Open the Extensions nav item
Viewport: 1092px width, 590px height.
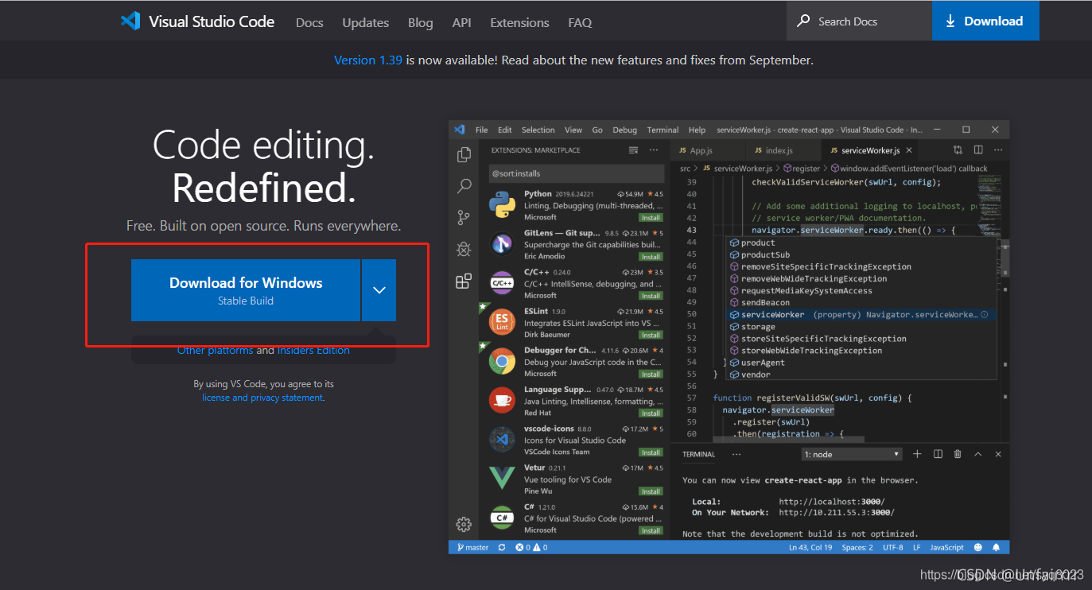pos(520,22)
